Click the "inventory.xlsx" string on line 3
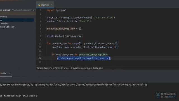Image resolution: width=179 pixels, height=101 pixels. [x=103, y=18]
